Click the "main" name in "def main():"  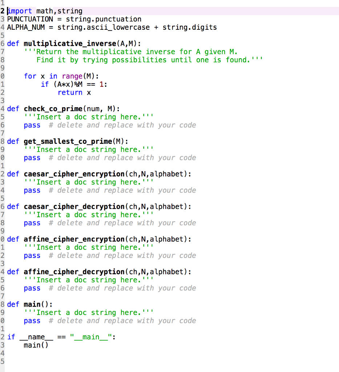[x=32, y=304]
